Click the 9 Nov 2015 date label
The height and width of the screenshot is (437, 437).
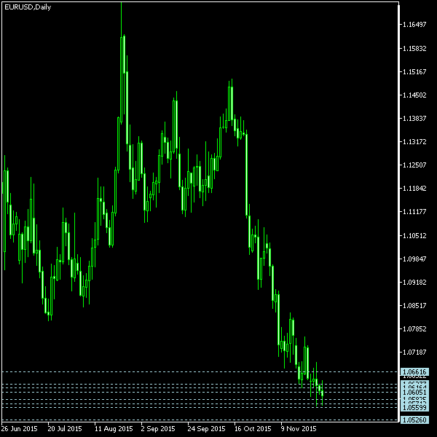pyautogui.click(x=299, y=429)
